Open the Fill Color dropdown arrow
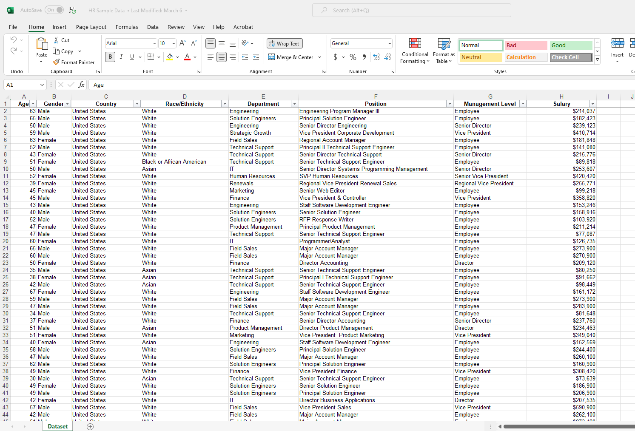Image resolution: width=635 pixels, height=431 pixels. 178,57
